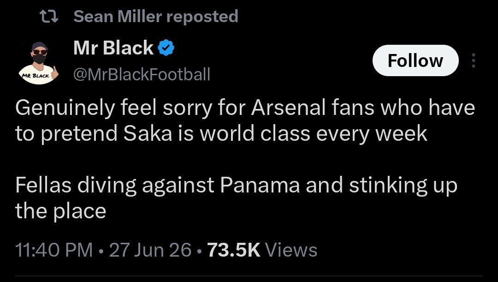
Task: Click the Mr Black display name
Action: [x=113, y=48]
